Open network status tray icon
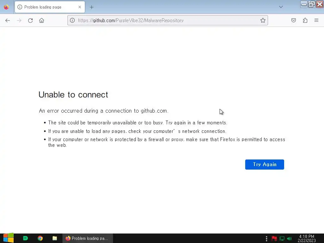Screen dimensions: 324x243 (x=282, y=239)
